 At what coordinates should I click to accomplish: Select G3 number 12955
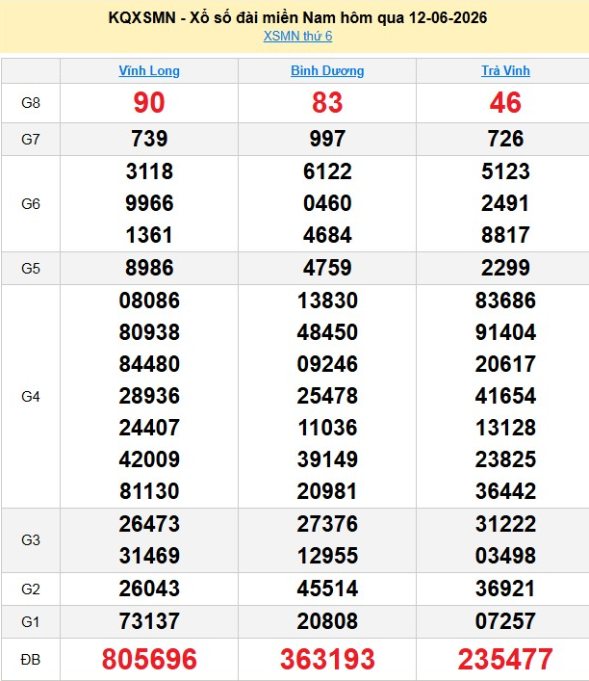(327, 556)
